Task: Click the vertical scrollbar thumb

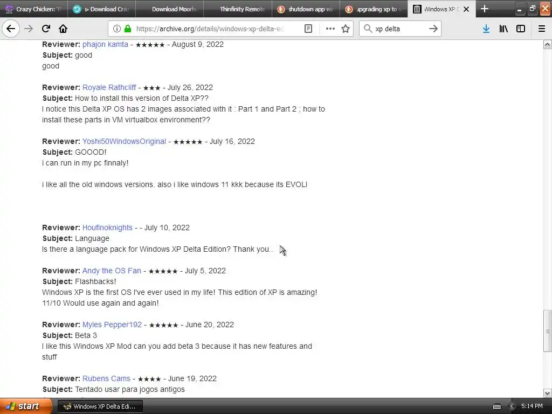Action: click(x=548, y=330)
